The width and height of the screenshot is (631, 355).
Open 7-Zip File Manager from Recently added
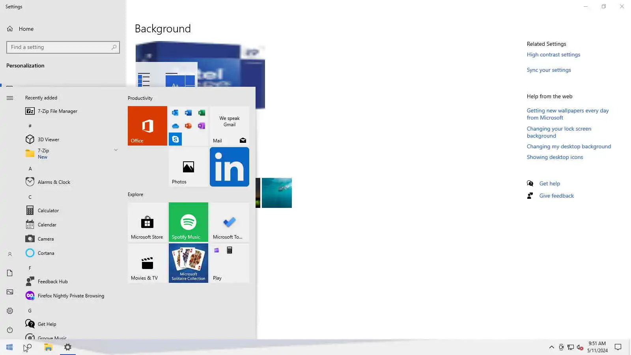click(x=71, y=111)
